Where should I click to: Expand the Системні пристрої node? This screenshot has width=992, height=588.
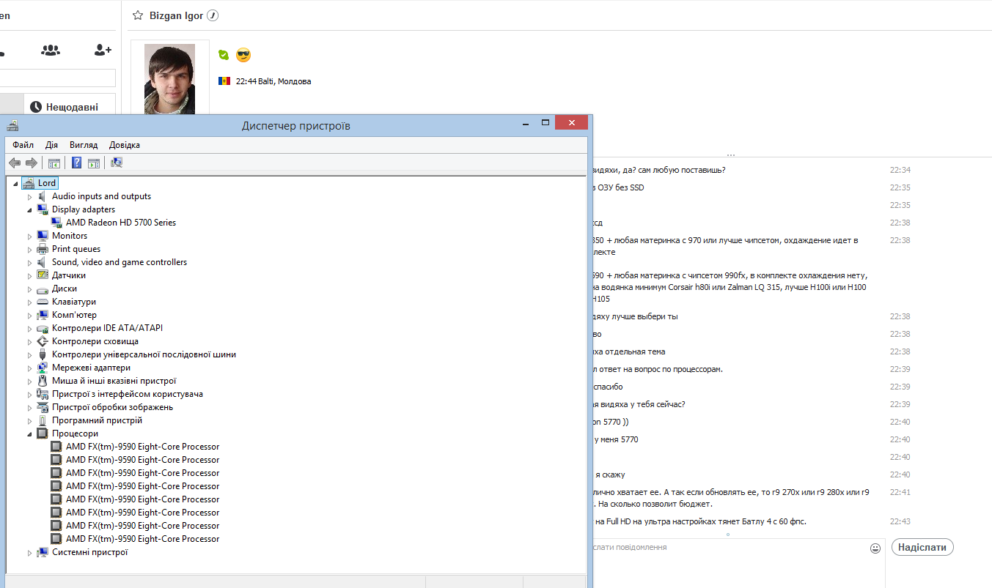[30, 552]
